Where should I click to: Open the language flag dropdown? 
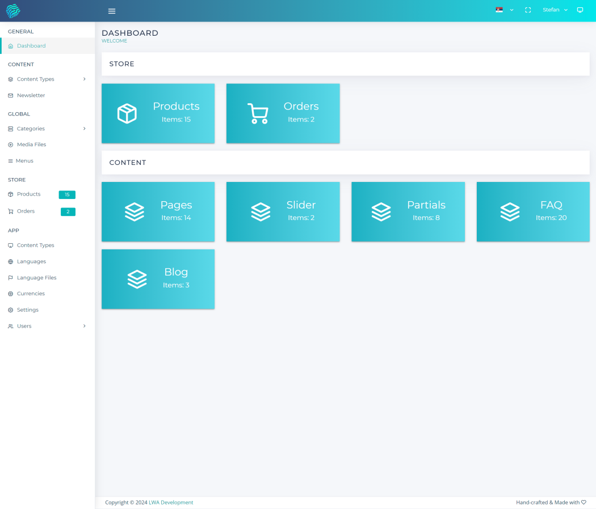coord(502,10)
